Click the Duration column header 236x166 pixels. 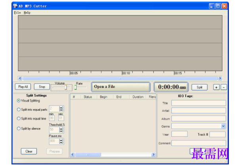click(x=138, y=97)
